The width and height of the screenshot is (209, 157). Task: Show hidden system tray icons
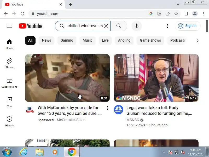[x=164, y=152]
